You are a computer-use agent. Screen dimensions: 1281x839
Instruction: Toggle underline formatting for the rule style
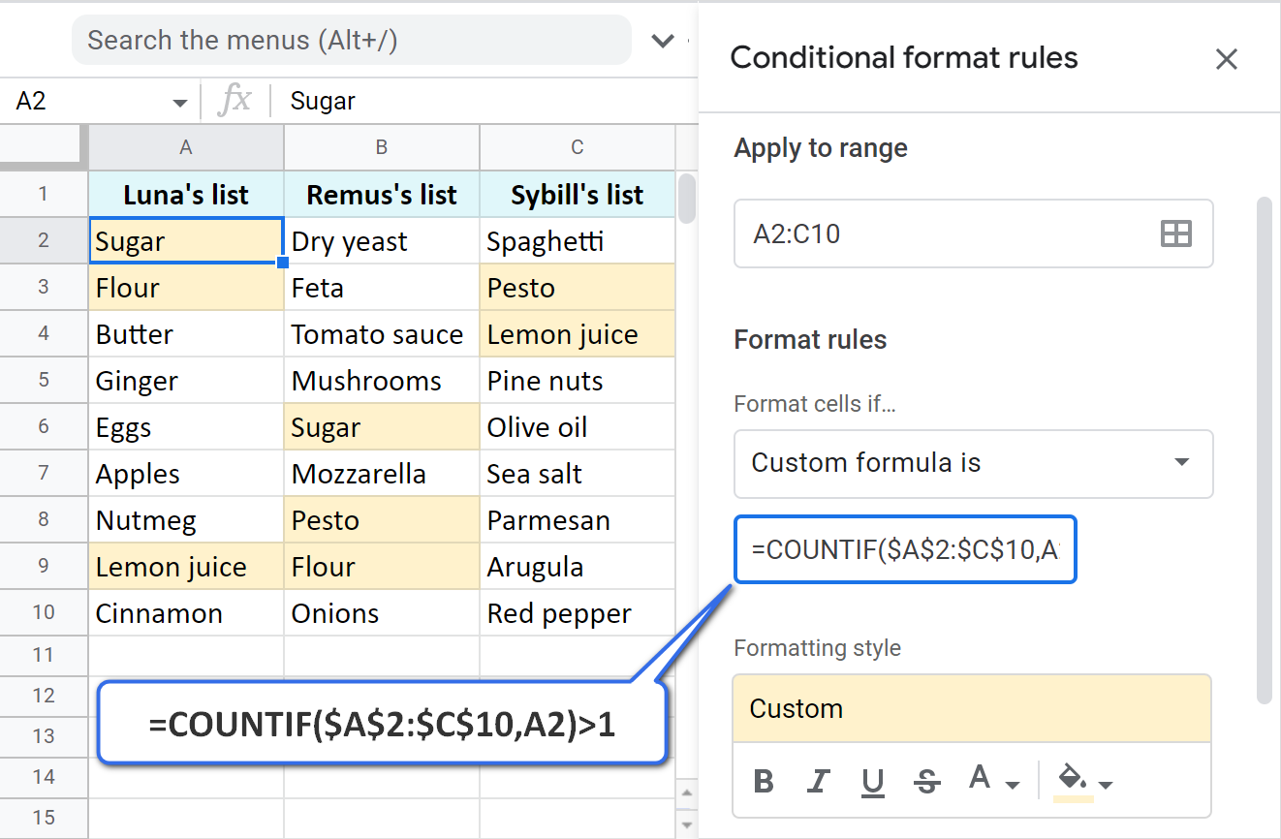[x=872, y=781]
